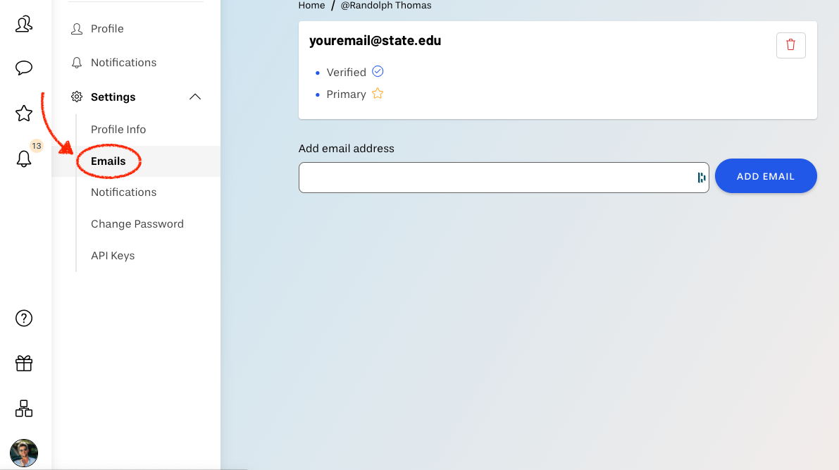The image size is (839, 470).
Task: Open the bell alerts icon with 13 badge
Action: (x=24, y=159)
